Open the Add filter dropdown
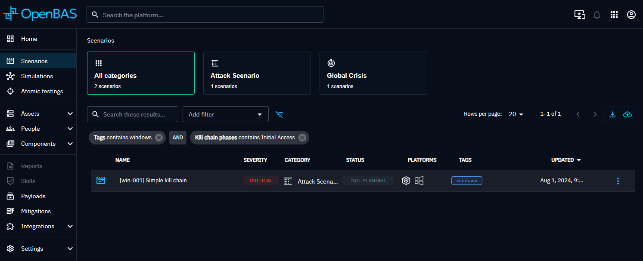 tap(225, 114)
